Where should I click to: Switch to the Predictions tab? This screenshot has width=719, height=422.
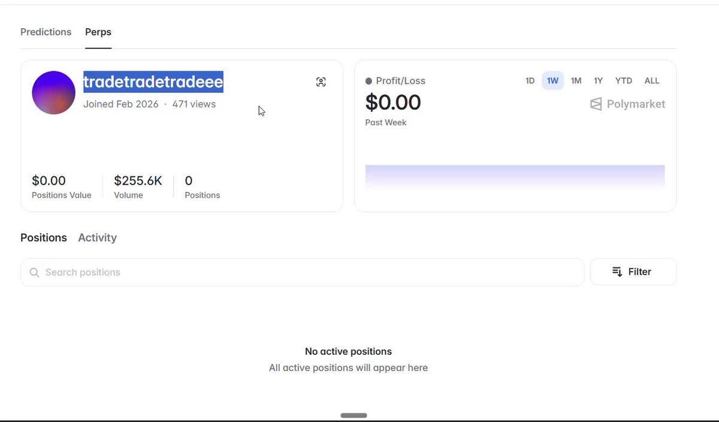tap(46, 32)
